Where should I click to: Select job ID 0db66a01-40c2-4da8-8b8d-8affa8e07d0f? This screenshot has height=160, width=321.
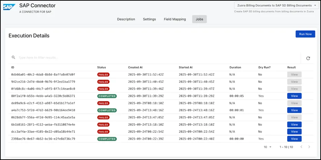pyautogui.click(x=43, y=74)
